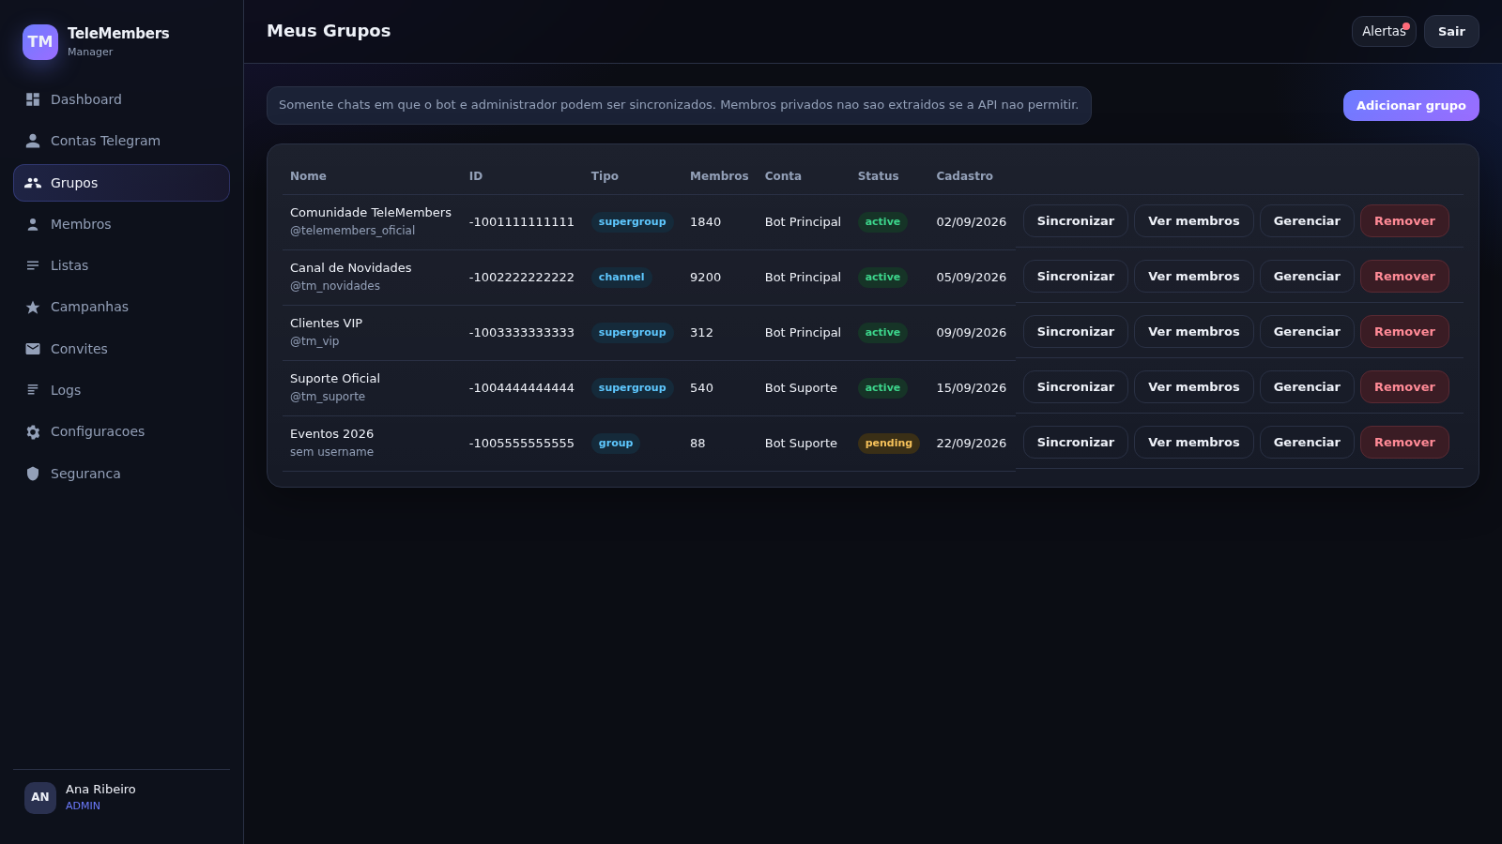This screenshot has width=1502, height=844.
Task: Open the Campanhas section
Action: (x=121, y=307)
